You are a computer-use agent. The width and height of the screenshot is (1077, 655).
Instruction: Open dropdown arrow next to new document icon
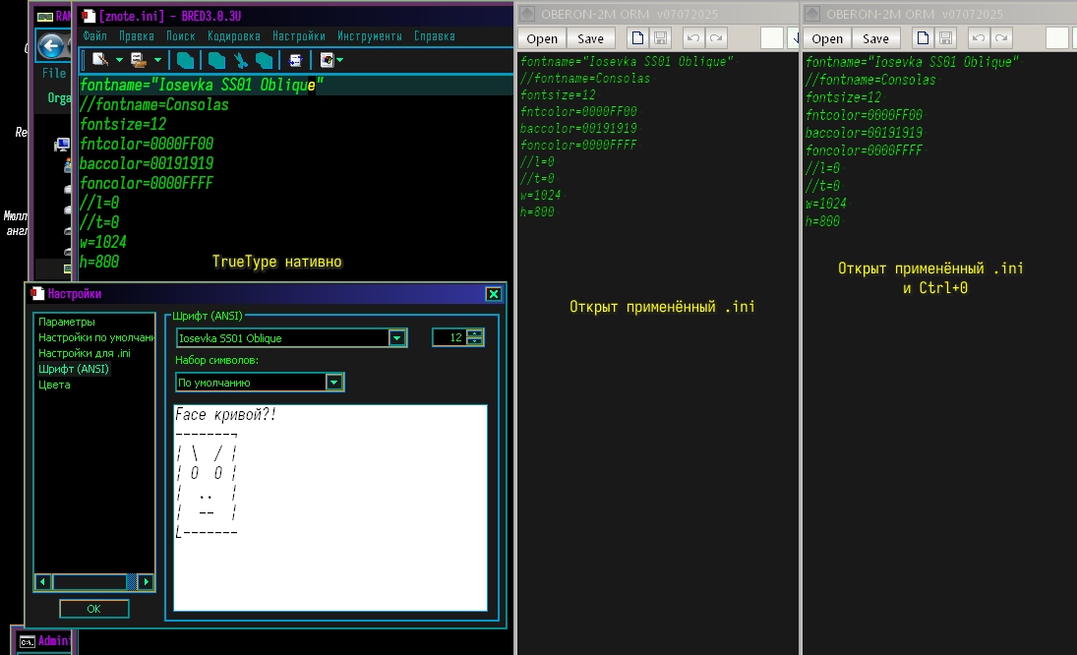coord(117,60)
